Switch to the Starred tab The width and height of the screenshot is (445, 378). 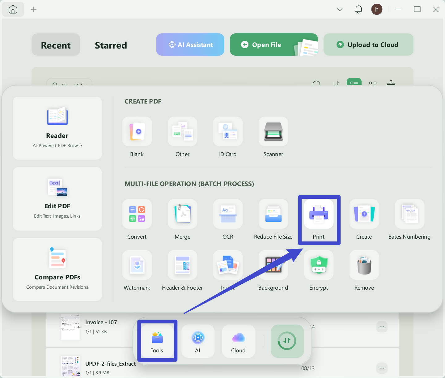pos(111,45)
